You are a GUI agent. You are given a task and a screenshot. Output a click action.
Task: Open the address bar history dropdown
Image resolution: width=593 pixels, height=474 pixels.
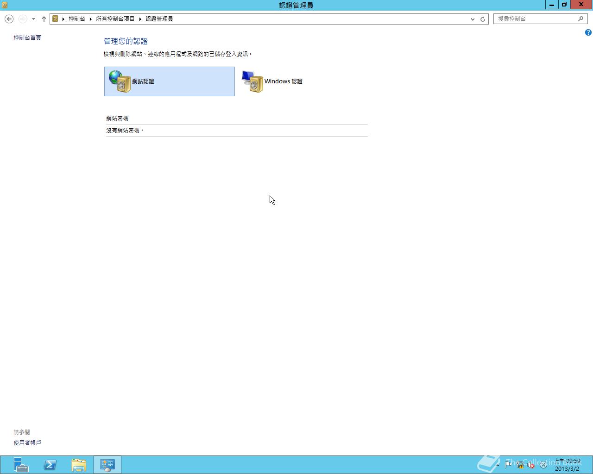click(x=473, y=19)
